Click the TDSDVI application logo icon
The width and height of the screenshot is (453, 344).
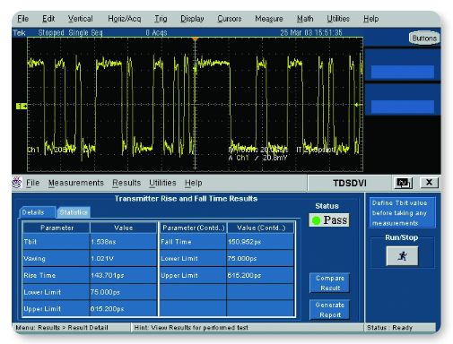click(x=17, y=182)
